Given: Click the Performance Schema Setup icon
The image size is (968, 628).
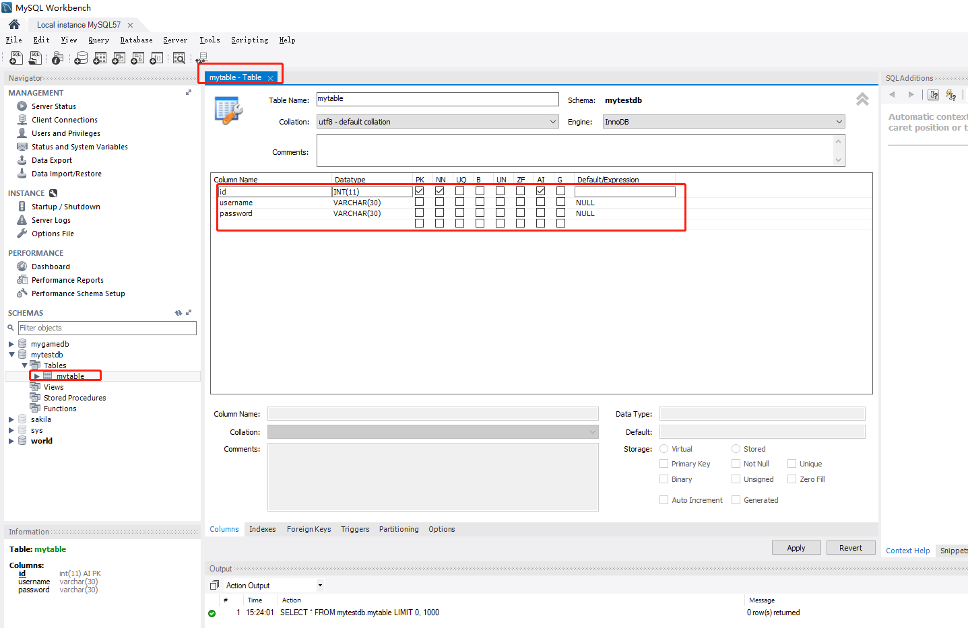Looking at the screenshot, I should pyautogui.click(x=22, y=293).
